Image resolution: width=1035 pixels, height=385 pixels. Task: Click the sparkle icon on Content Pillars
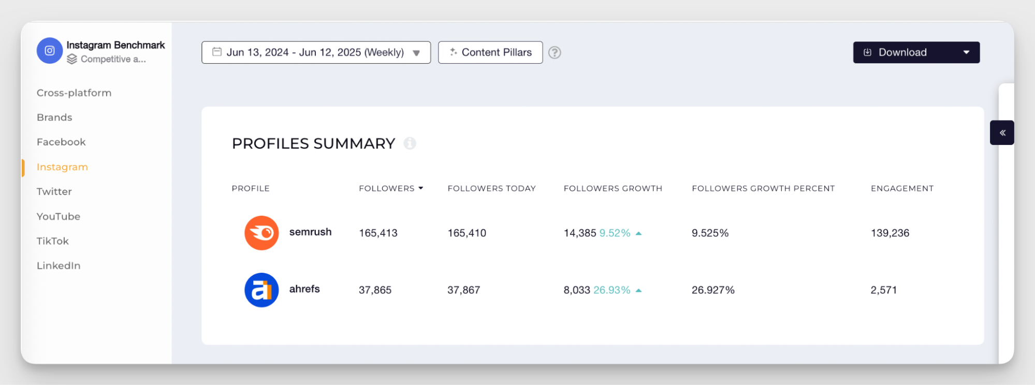click(453, 52)
